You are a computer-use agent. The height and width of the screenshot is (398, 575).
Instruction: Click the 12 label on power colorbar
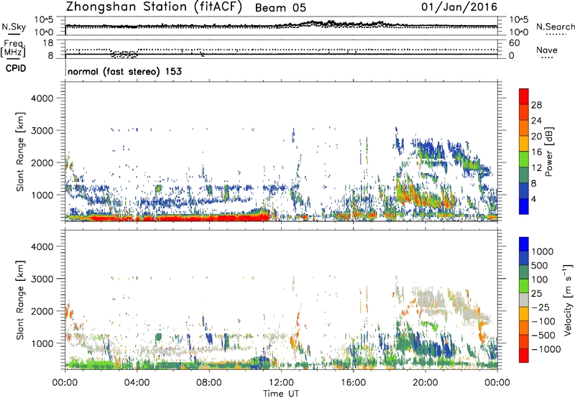point(536,168)
